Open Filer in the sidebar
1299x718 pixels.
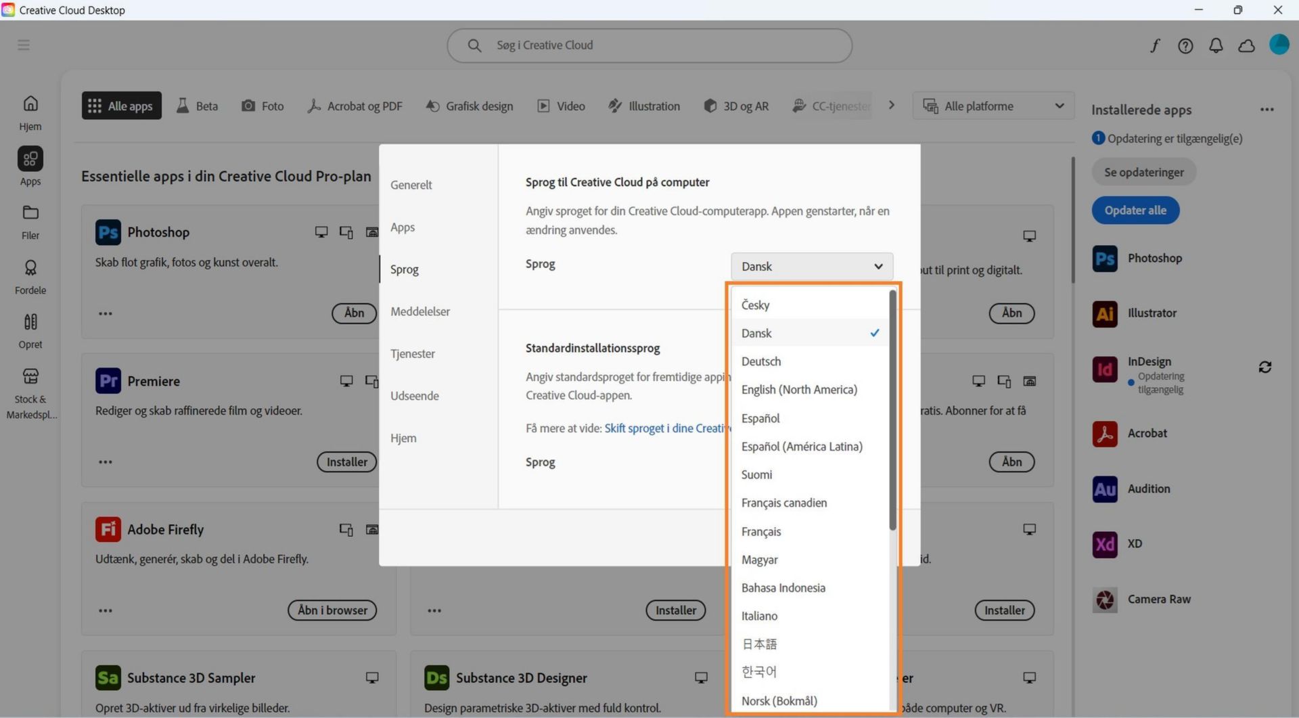tap(30, 222)
